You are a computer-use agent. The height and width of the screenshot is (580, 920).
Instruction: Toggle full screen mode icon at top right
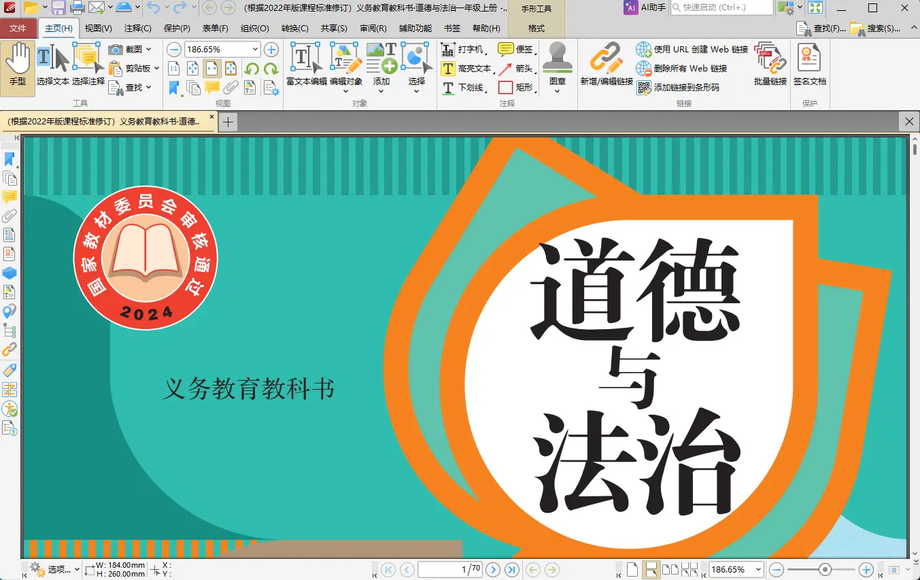click(x=815, y=7)
